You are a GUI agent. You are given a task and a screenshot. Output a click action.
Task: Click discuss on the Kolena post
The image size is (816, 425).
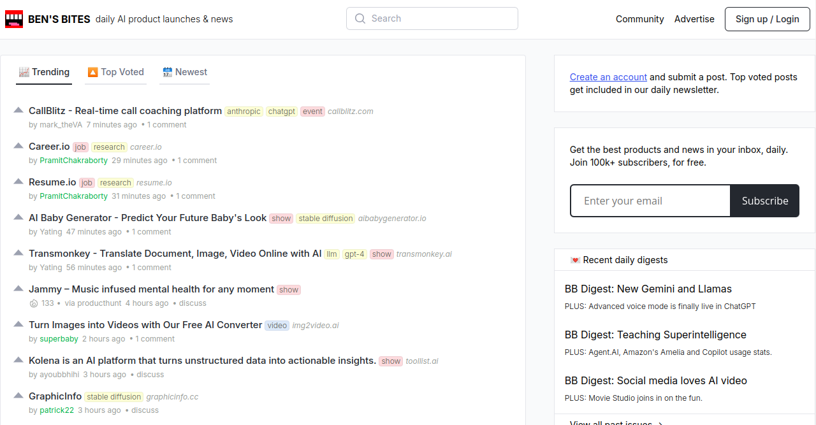(x=150, y=375)
